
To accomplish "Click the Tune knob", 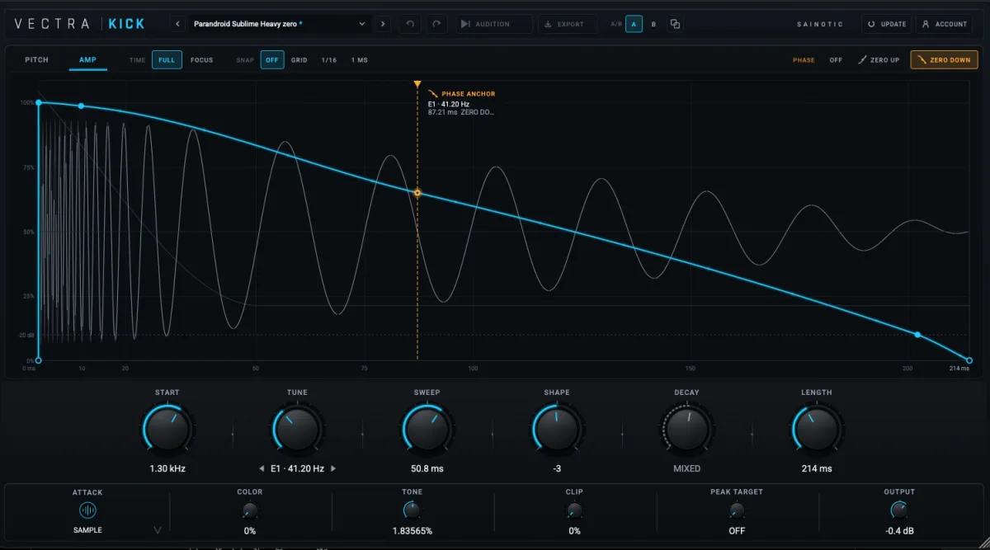I will 297,429.
